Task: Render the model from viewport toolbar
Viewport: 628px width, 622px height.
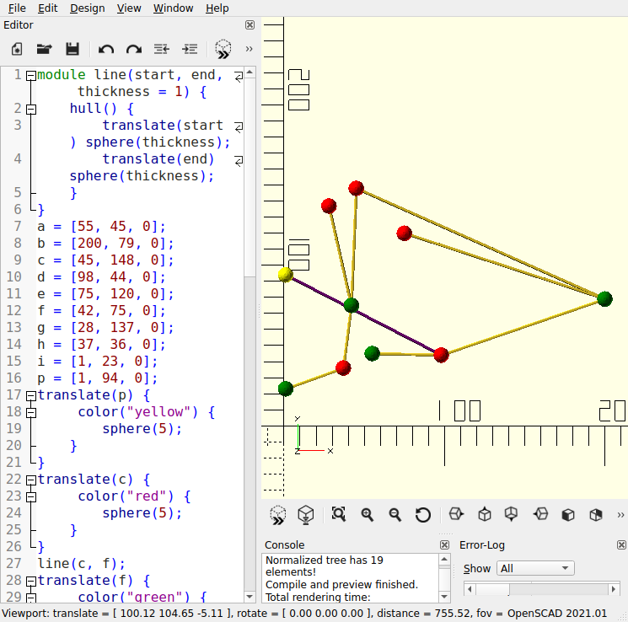Action: 306,514
